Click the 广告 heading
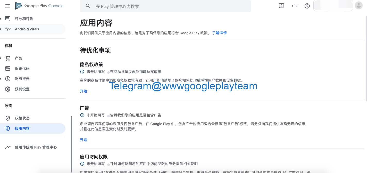 point(85,108)
